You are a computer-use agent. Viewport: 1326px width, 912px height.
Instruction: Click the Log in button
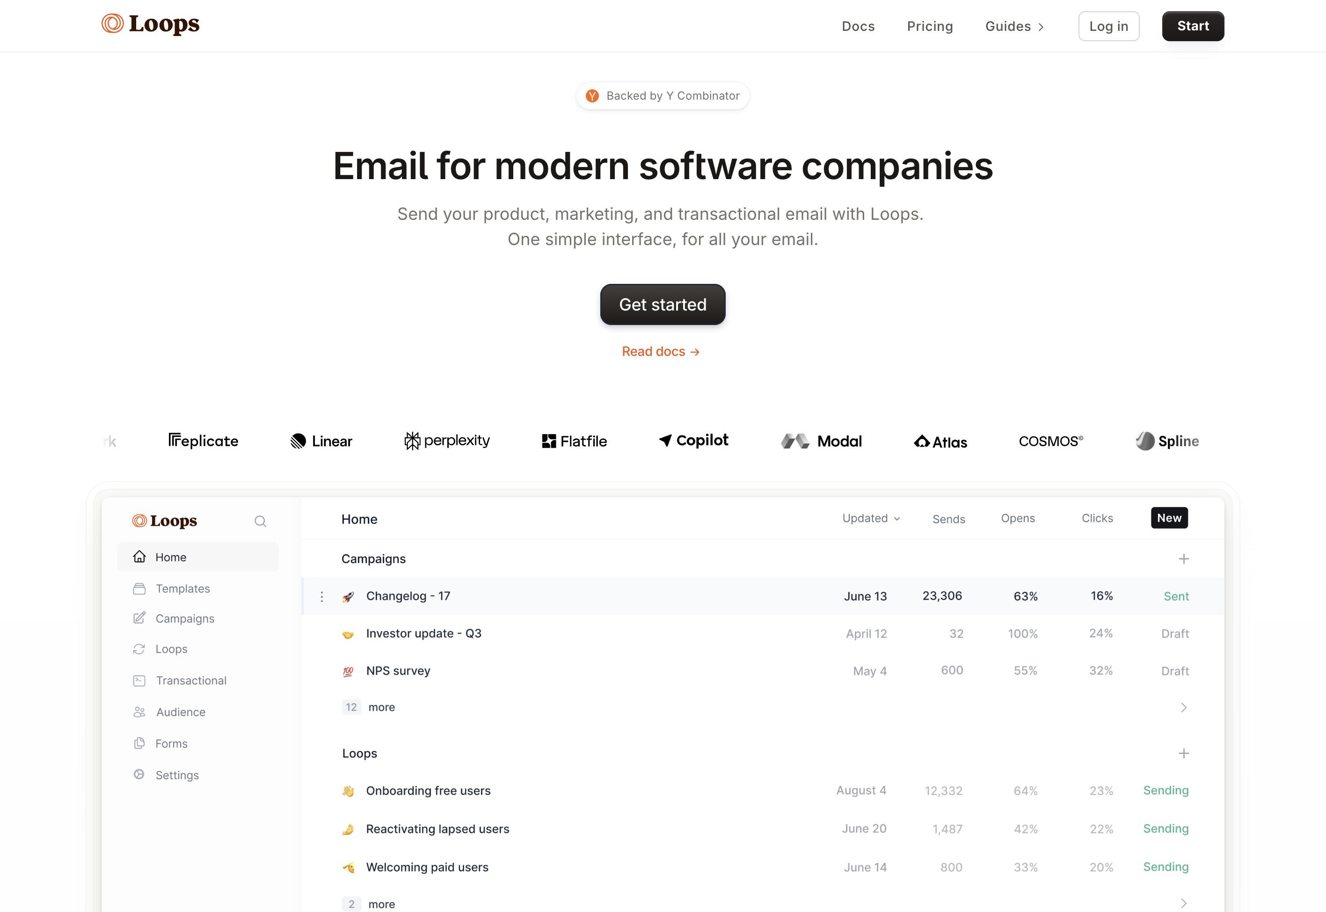pyautogui.click(x=1108, y=26)
